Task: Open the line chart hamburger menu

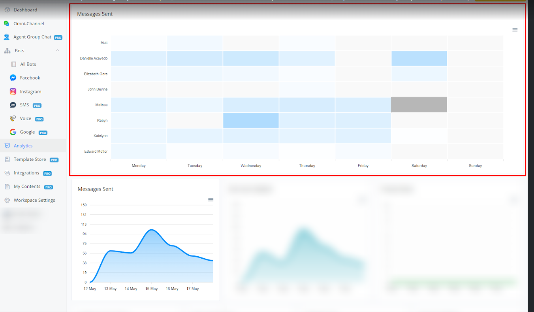Action: (211, 200)
